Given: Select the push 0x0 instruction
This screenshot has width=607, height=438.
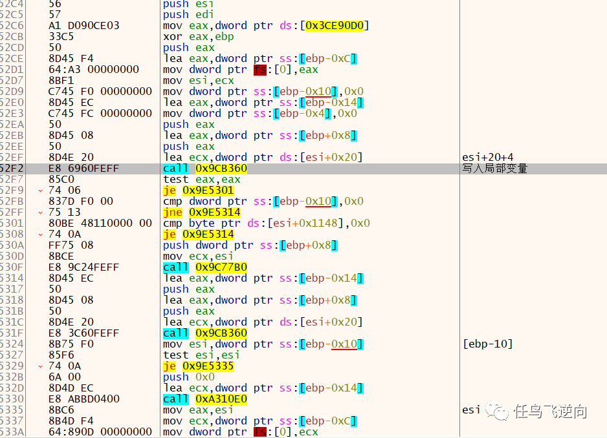Looking at the screenshot, I should coord(188,377).
